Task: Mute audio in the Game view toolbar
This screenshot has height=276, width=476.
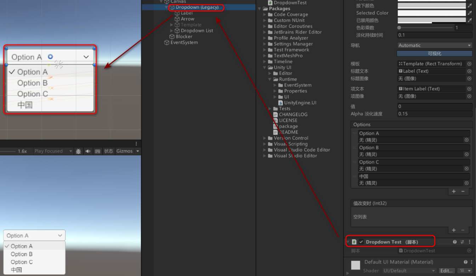Action: tap(88, 151)
